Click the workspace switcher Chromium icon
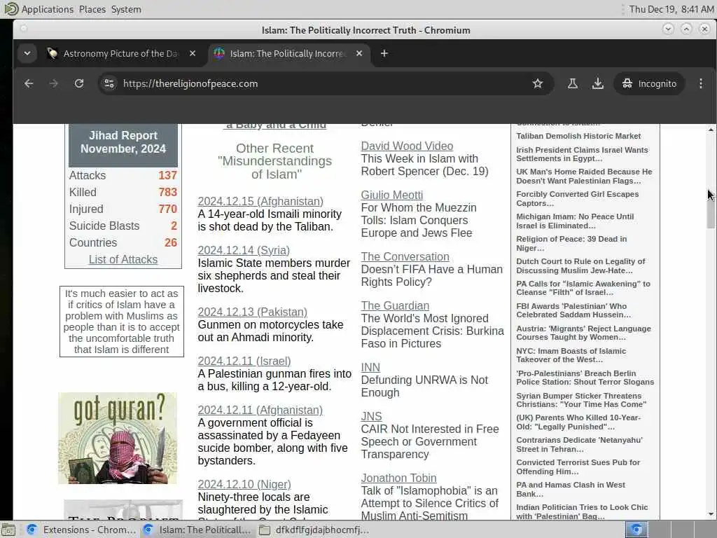The width and height of the screenshot is (717, 538). pos(636,530)
